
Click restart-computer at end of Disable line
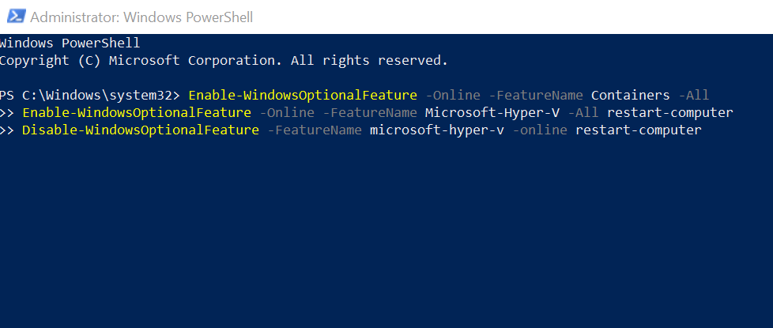click(639, 130)
